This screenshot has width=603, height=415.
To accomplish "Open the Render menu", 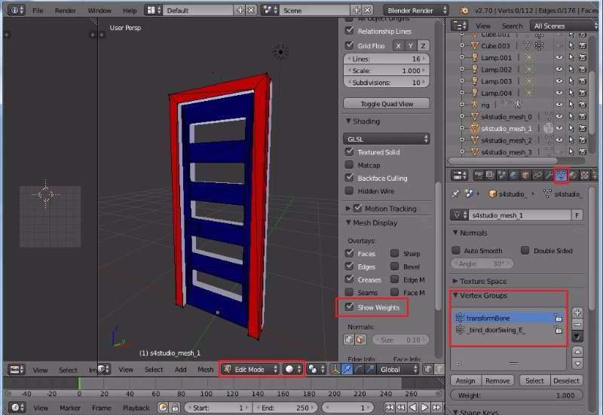I will [66, 11].
